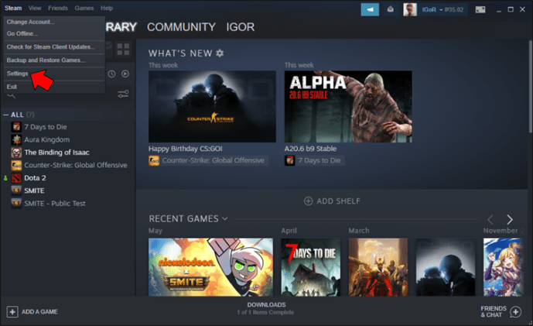Viewport: 533px width, 326px height.
Task: Select The Binding of Isaac
Action: coord(56,153)
